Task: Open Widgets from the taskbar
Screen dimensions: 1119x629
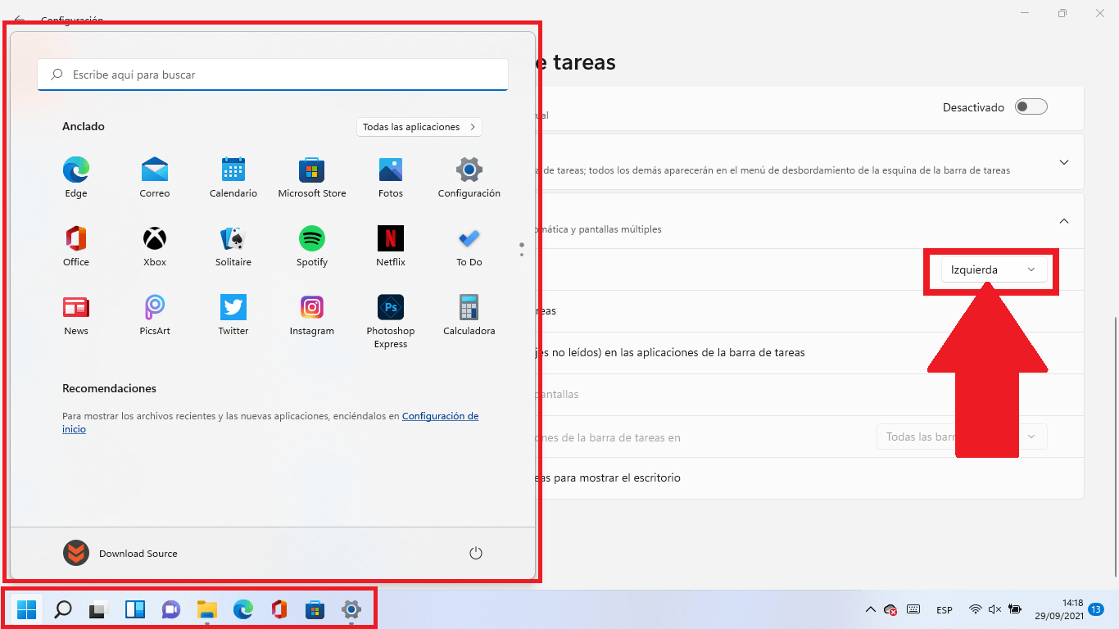Action: tap(135, 609)
